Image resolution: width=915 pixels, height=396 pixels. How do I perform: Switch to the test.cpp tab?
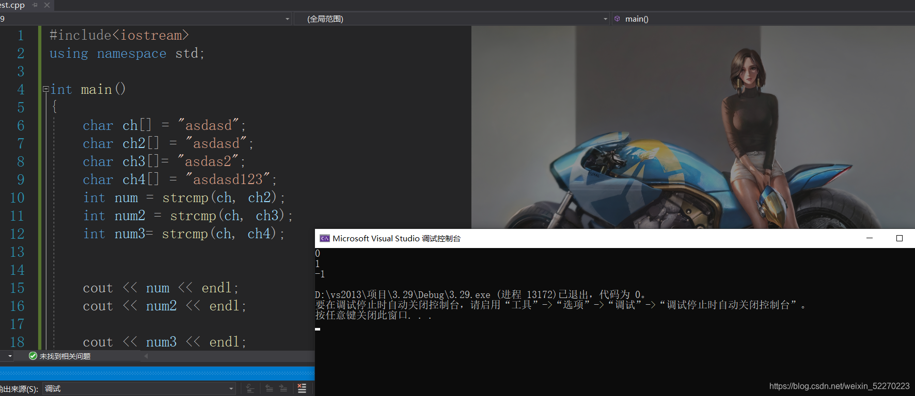(x=12, y=5)
